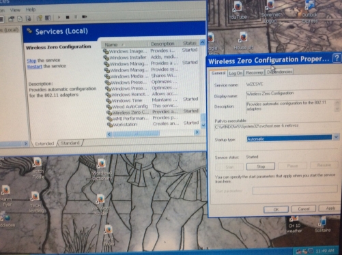
Task: Click the Stop button in Properties dialog
Action: 261,166
